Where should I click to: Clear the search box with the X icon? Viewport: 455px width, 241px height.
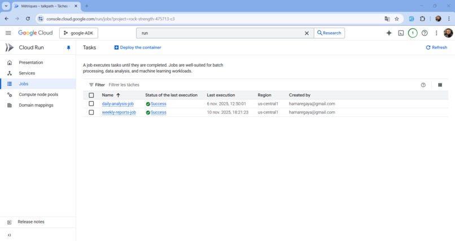[x=307, y=33]
